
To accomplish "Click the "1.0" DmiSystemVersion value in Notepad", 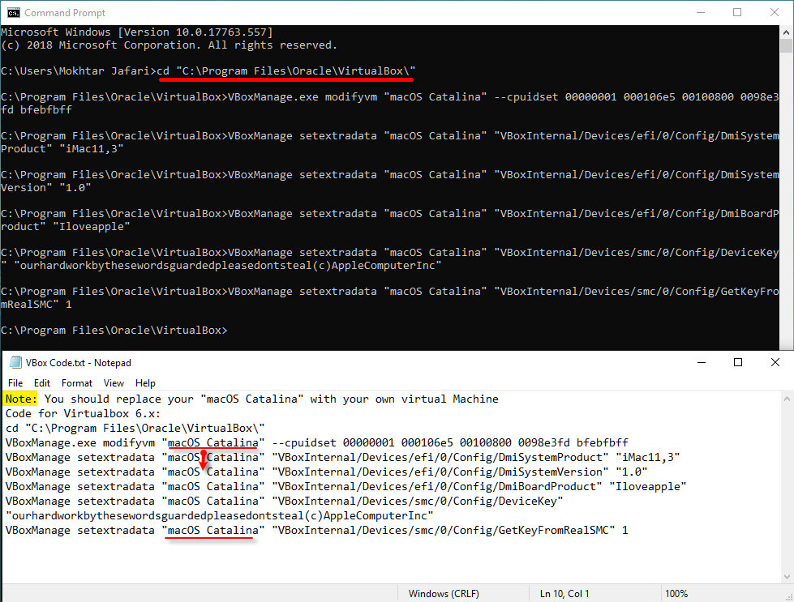I will pos(632,472).
